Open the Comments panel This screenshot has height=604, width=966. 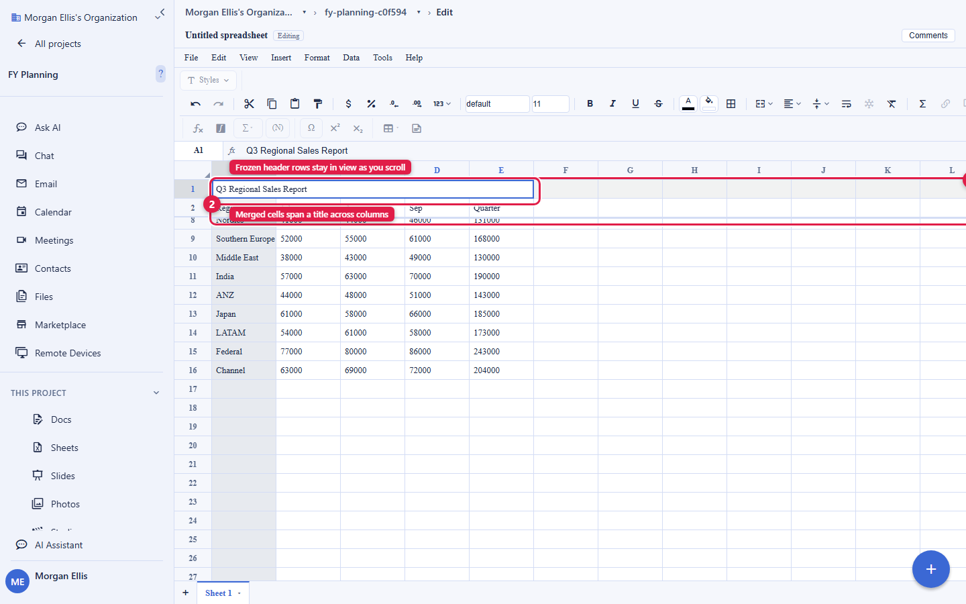click(x=928, y=36)
